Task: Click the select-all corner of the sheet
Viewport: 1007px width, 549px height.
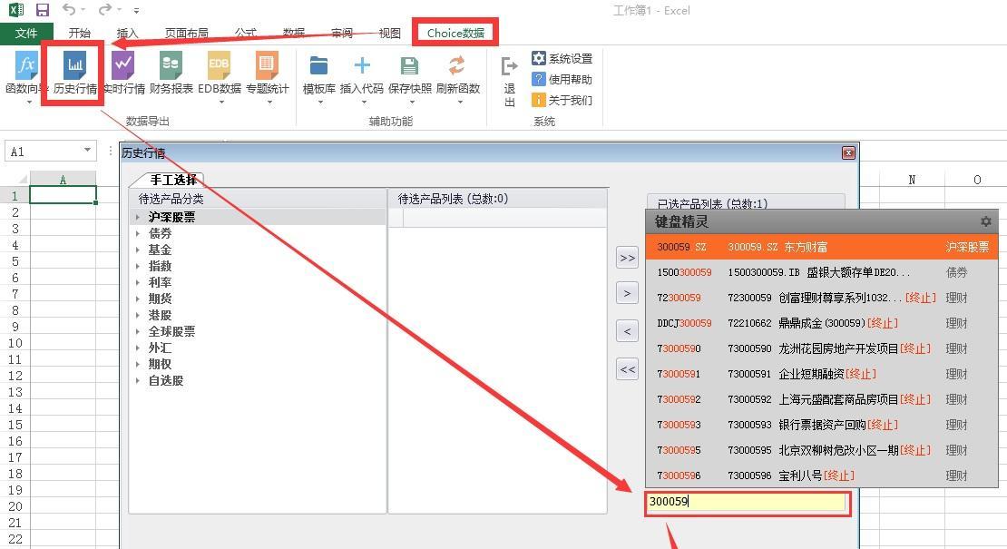Action: pyautogui.click(x=15, y=179)
